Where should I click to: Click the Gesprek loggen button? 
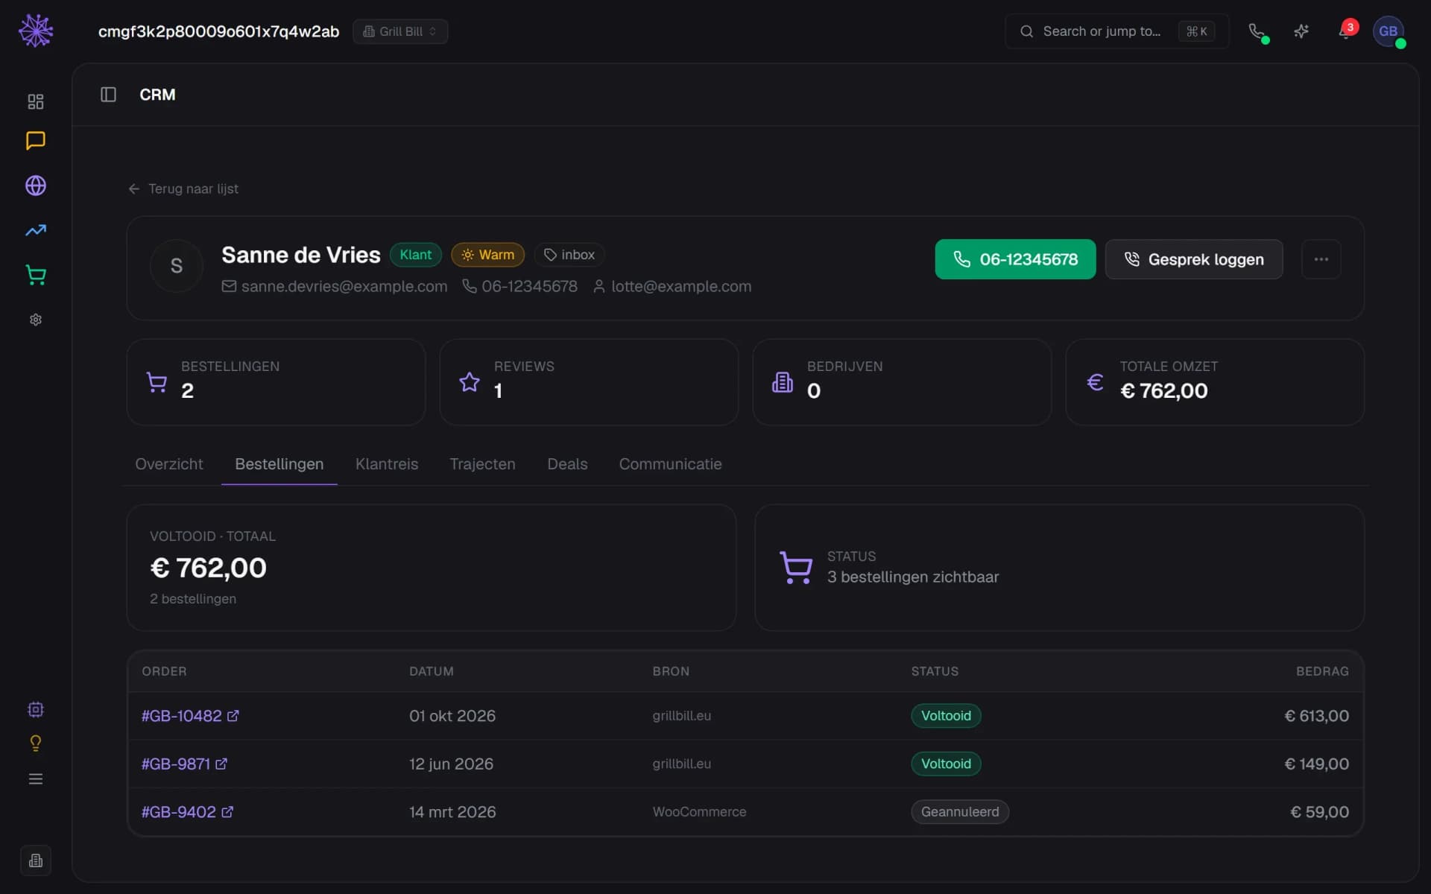[x=1193, y=259]
